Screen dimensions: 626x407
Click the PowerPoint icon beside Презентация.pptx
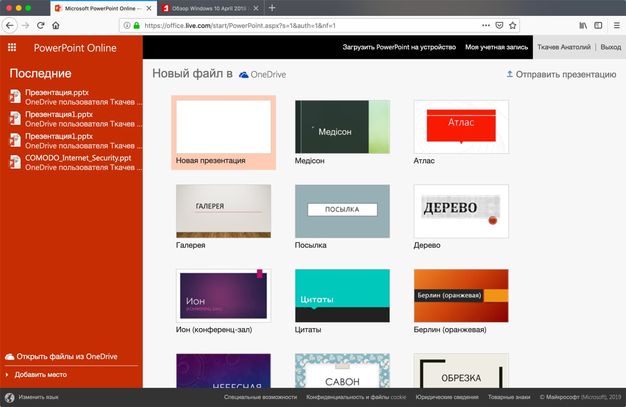[16, 96]
